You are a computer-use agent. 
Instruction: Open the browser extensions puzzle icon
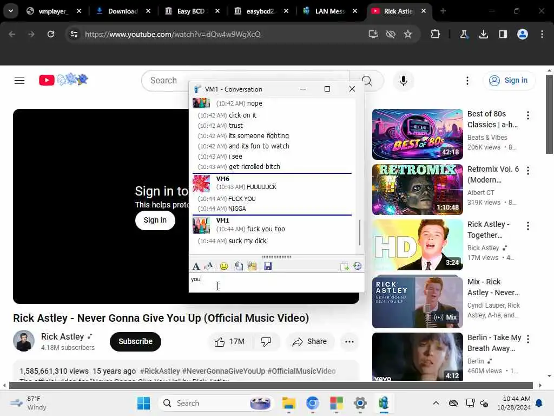click(x=436, y=34)
